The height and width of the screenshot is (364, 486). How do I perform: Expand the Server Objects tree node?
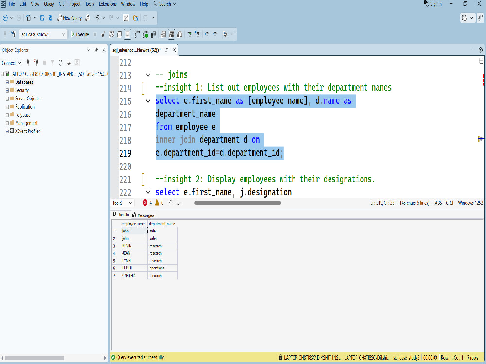point(7,99)
